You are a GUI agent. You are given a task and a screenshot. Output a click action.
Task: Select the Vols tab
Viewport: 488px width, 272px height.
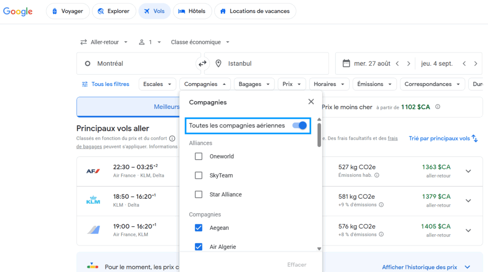(154, 11)
